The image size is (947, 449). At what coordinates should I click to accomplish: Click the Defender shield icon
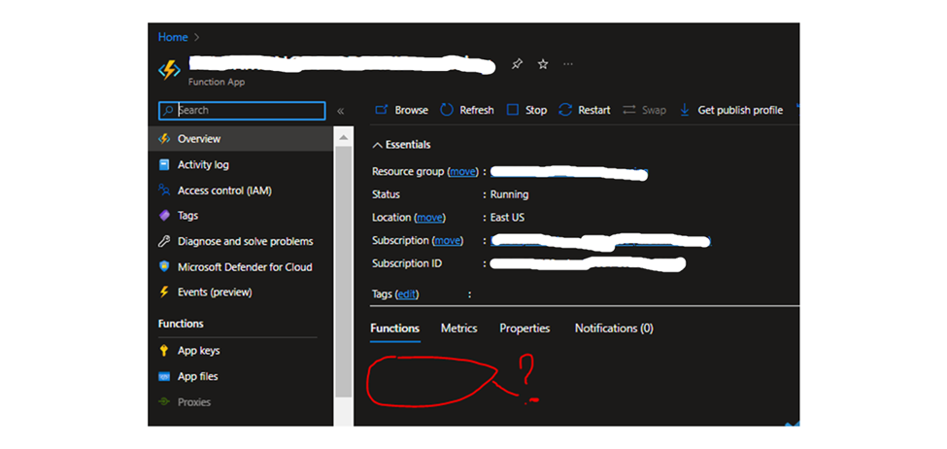pyautogui.click(x=164, y=266)
